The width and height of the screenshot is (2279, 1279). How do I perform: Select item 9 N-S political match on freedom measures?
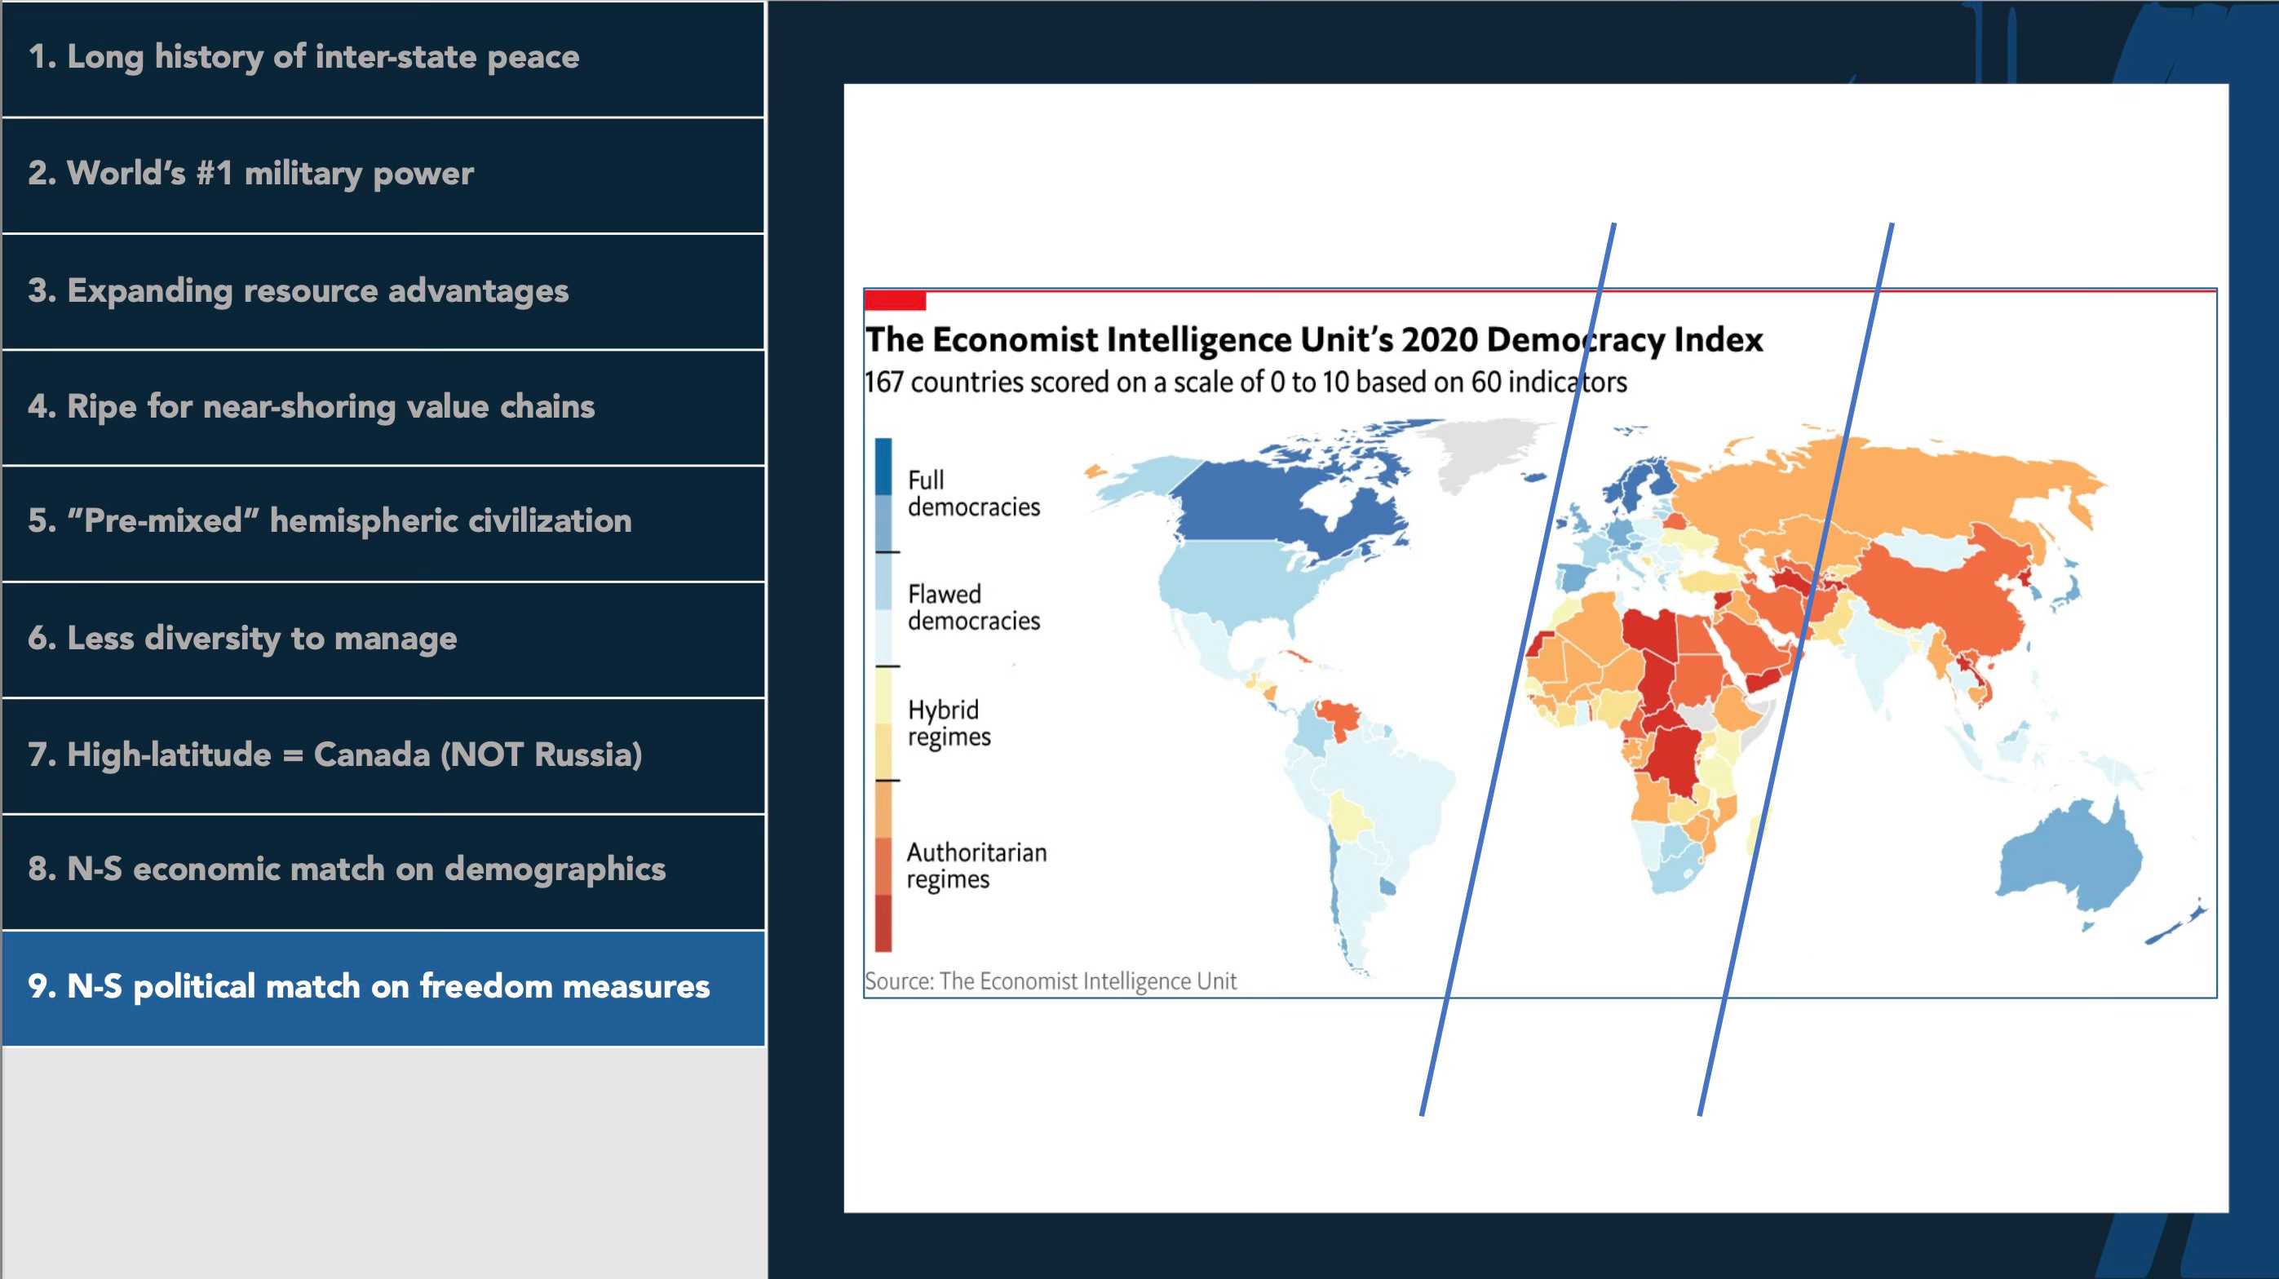[383, 988]
